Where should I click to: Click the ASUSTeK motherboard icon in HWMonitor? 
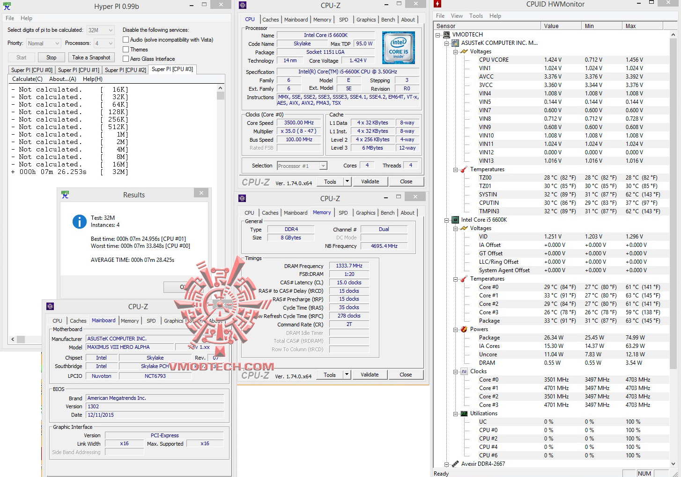455,43
